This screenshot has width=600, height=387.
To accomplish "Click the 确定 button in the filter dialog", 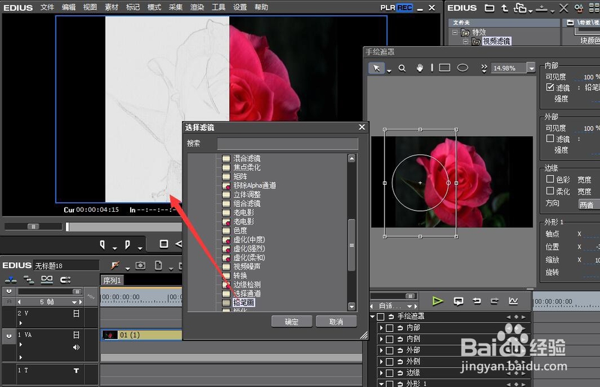I will click(292, 322).
